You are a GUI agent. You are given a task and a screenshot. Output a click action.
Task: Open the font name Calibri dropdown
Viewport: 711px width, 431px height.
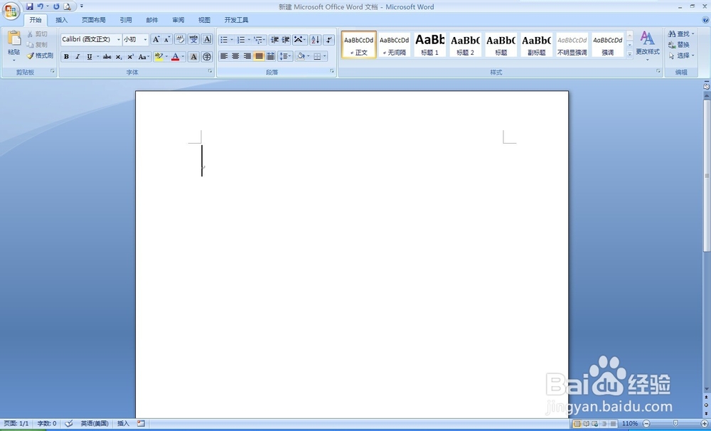coord(119,39)
